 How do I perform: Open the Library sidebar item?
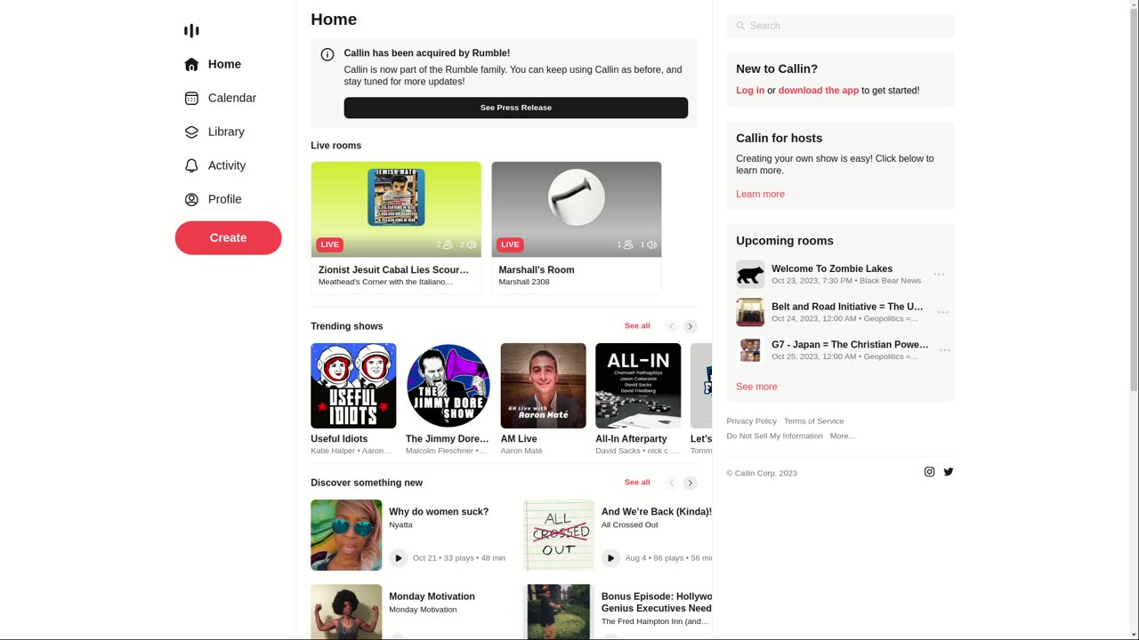pos(214,132)
